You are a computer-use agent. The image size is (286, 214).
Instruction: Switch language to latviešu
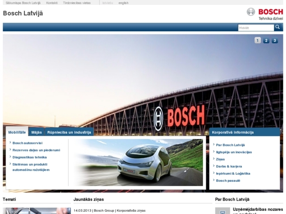[108, 3]
